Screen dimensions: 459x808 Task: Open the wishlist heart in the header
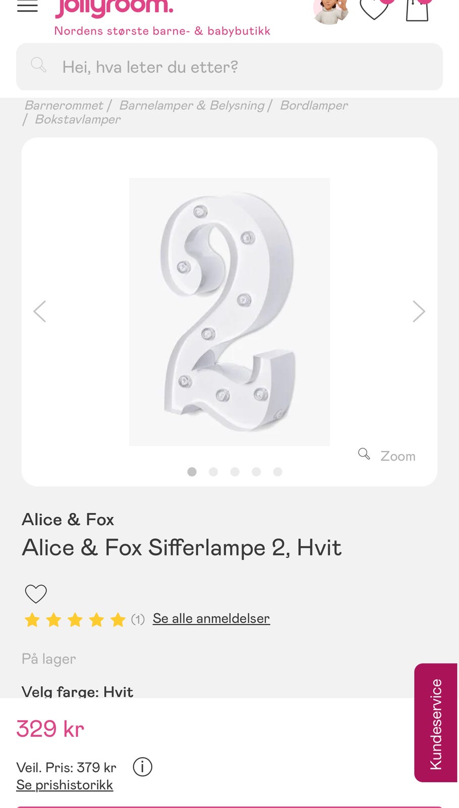374,10
